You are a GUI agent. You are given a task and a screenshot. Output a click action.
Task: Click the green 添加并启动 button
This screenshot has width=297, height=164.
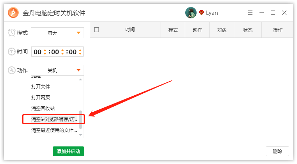point(68,152)
